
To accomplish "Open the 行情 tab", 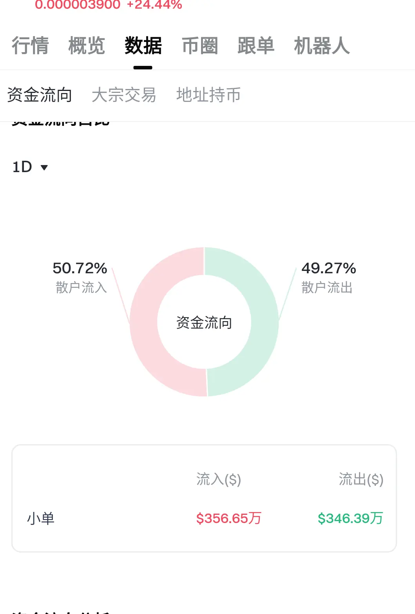I will click(x=30, y=45).
